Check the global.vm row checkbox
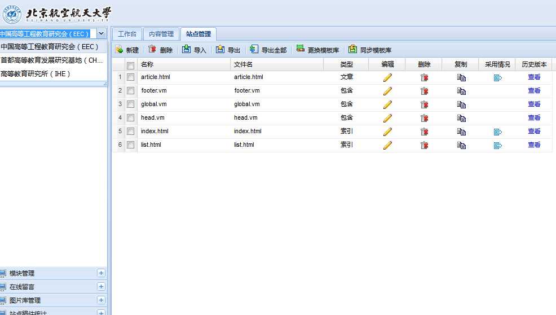This screenshot has height=315, width=556. [x=130, y=104]
